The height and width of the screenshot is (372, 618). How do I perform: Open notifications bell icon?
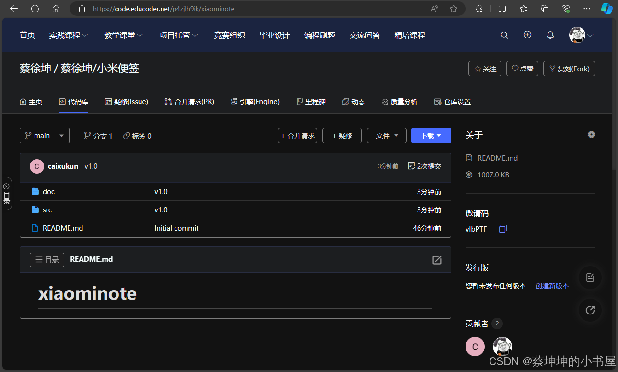point(550,35)
